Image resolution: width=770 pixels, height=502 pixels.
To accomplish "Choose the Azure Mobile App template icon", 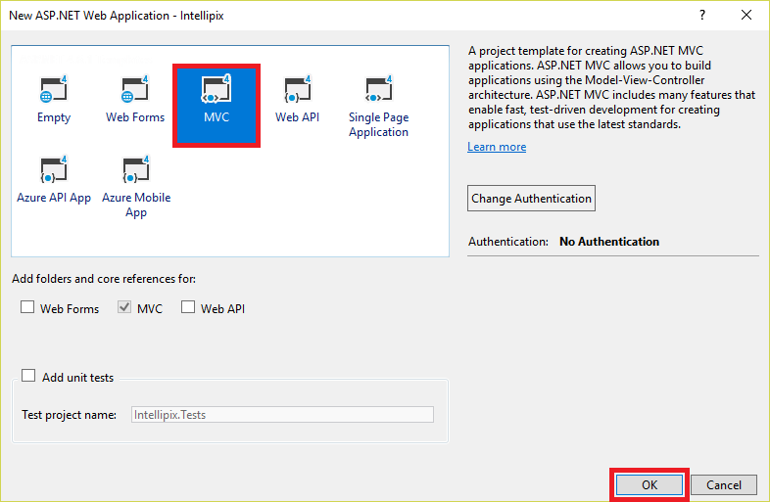I will pyautogui.click(x=135, y=170).
